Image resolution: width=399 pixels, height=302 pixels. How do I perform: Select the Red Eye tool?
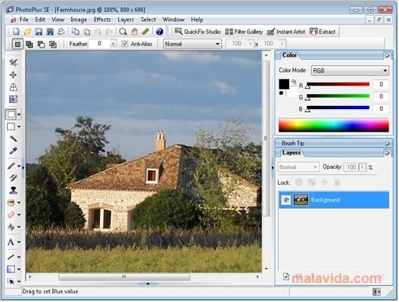11,203
